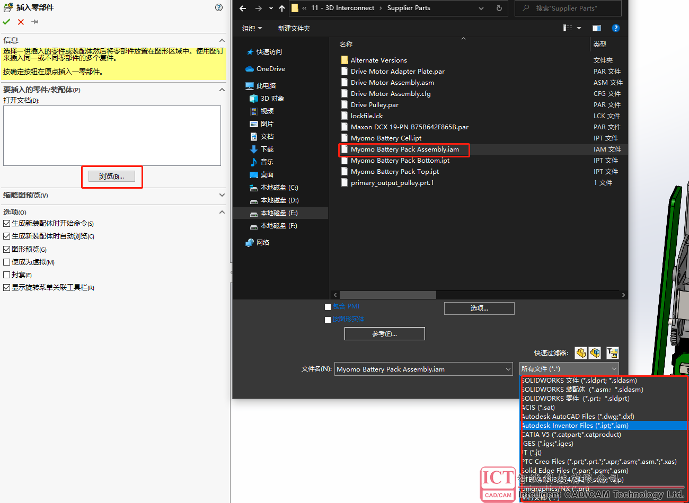Sort by 名称 column header
This screenshot has height=503, width=689.
point(346,45)
